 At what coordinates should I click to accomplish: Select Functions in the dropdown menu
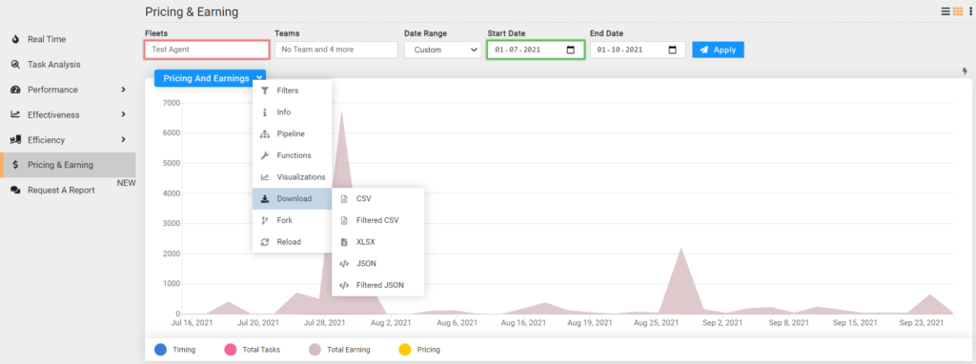(x=292, y=155)
